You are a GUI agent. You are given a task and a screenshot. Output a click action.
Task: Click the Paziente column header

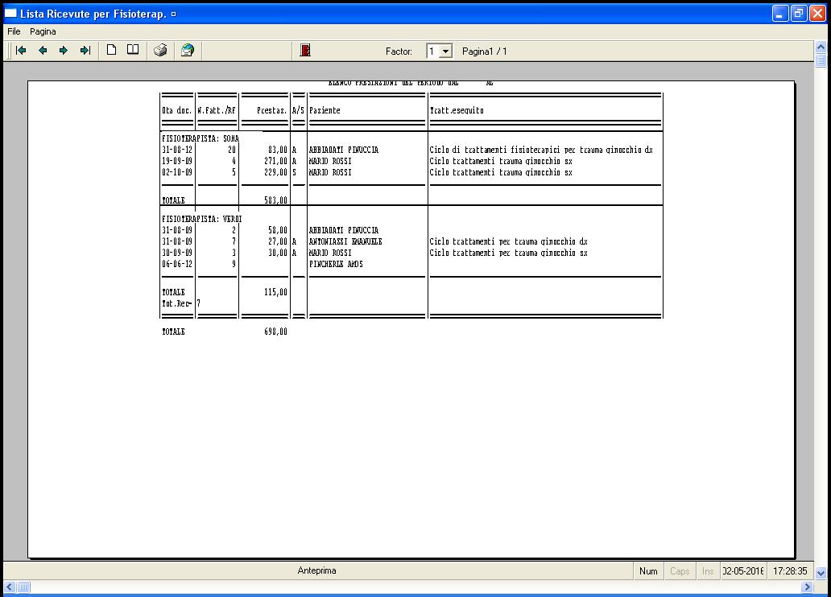point(325,110)
